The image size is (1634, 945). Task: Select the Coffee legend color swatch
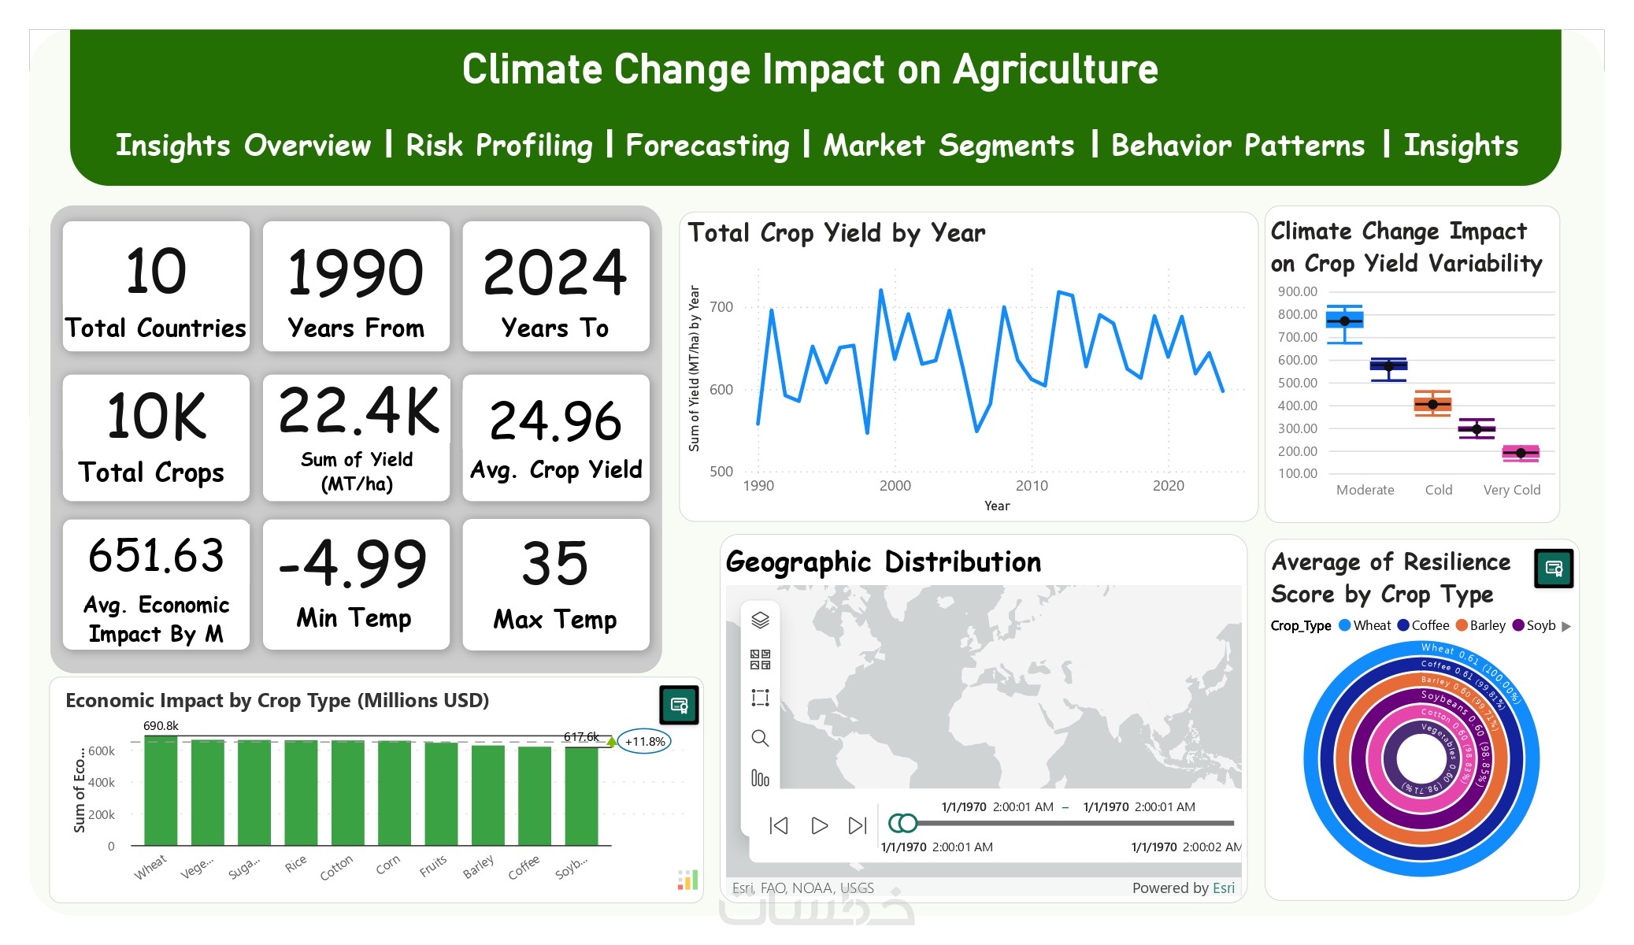click(x=1403, y=625)
